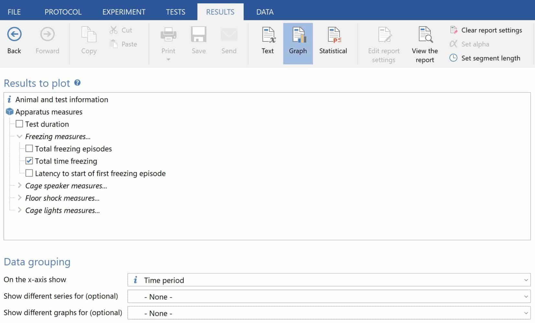The image size is (535, 323).
Task: Switch to the PROTOCOL tab
Action: pos(63,12)
